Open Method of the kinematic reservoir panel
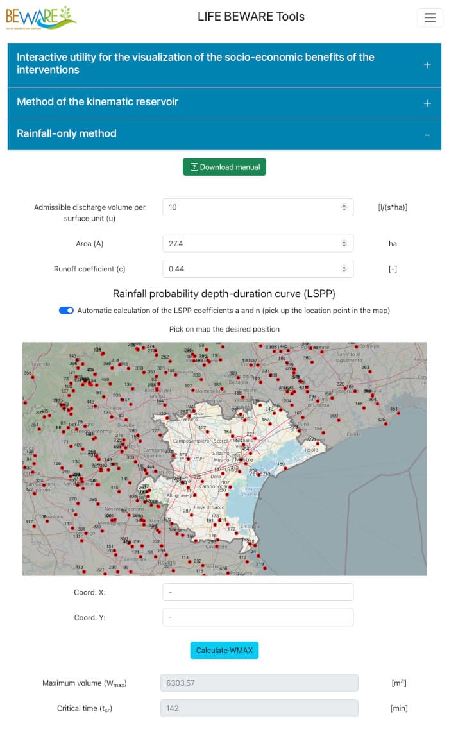The height and width of the screenshot is (732, 449). [224, 103]
